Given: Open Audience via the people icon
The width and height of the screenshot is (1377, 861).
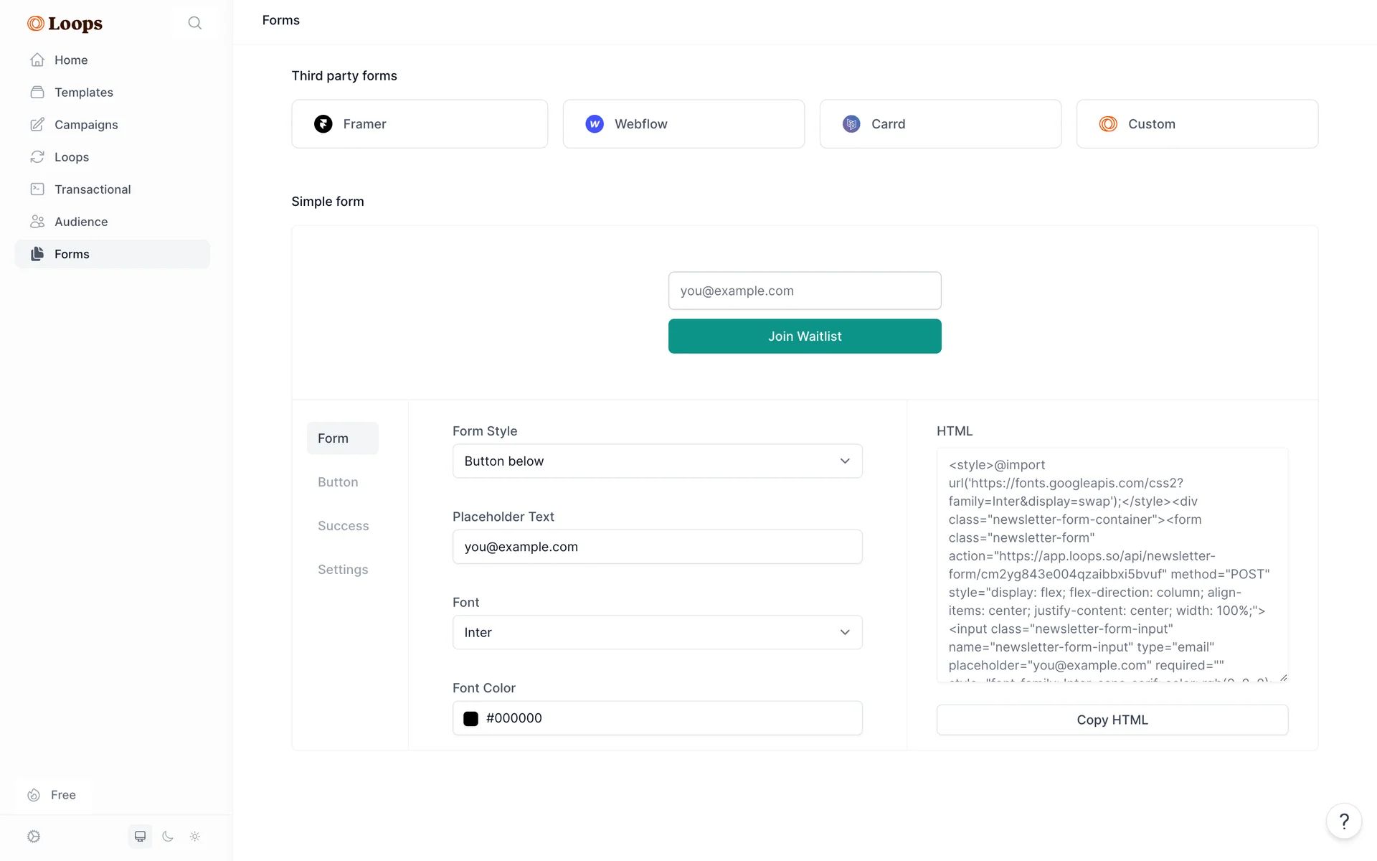Looking at the screenshot, I should (37, 222).
